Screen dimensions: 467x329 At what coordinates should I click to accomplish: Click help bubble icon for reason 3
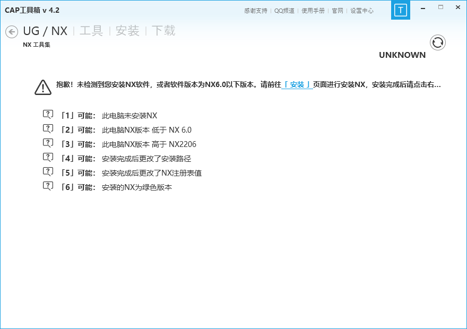(x=48, y=143)
